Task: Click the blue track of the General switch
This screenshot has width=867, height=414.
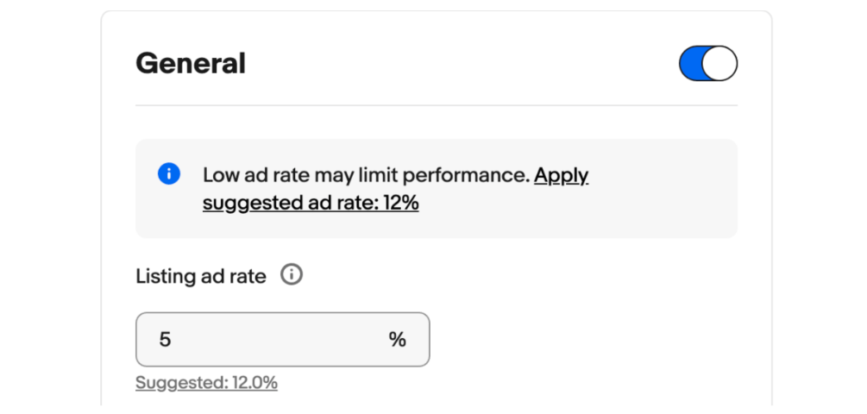Action: point(693,64)
